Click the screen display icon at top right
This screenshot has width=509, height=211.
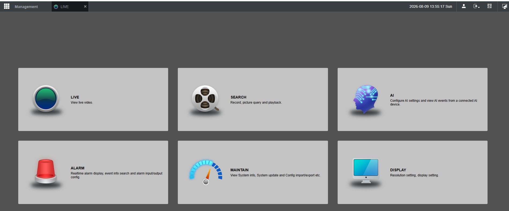click(504, 6)
